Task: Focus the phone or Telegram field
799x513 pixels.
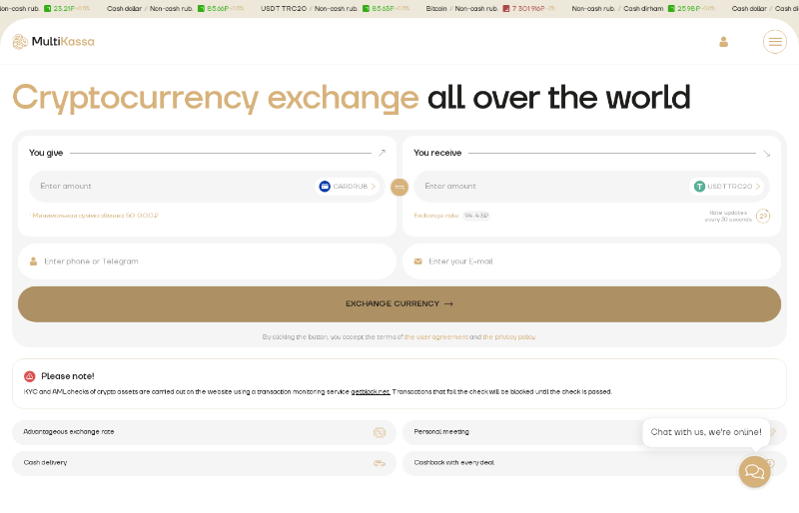Action: click(210, 261)
